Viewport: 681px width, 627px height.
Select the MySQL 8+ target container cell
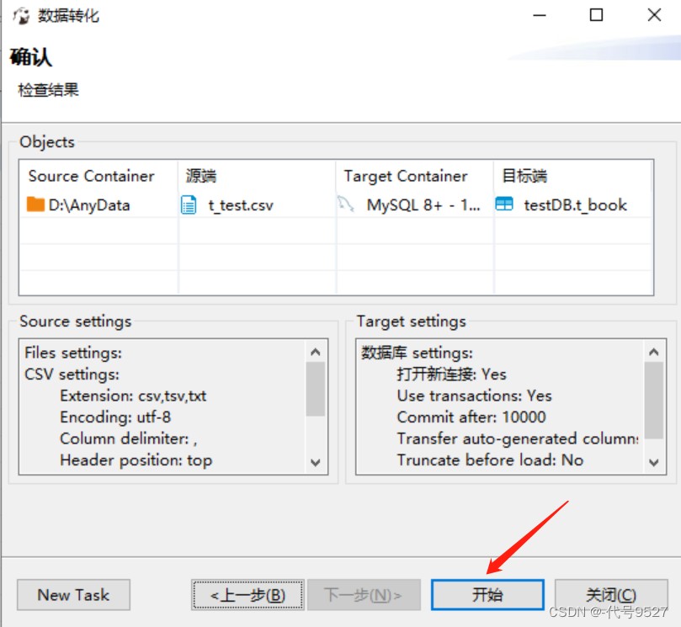click(415, 205)
